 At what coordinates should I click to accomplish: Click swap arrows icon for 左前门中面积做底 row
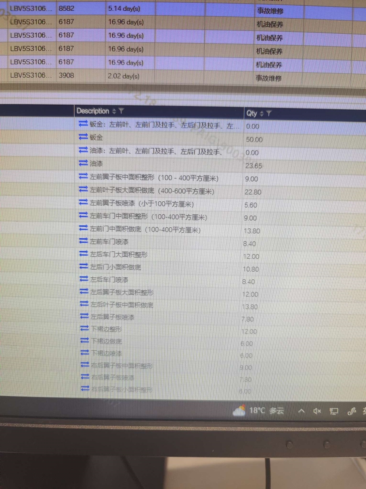83,228
